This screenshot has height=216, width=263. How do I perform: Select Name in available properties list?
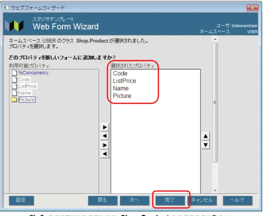[x=25, y=93]
